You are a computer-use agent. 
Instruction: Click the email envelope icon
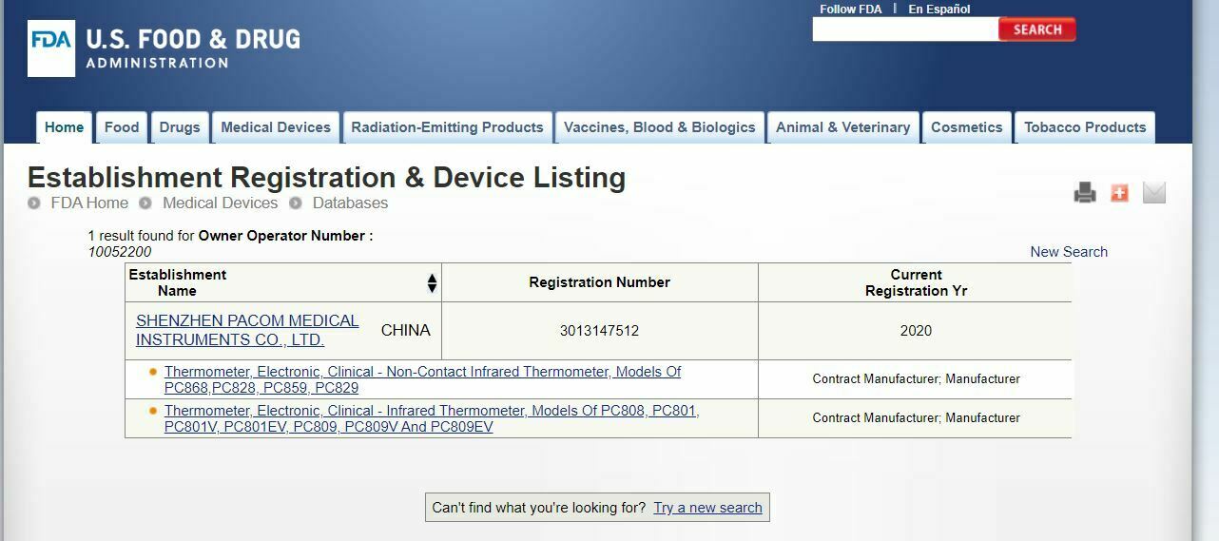tap(1153, 193)
